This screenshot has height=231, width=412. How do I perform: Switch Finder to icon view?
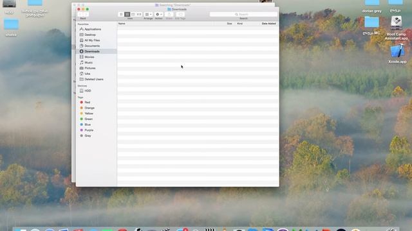tap(121, 14)
